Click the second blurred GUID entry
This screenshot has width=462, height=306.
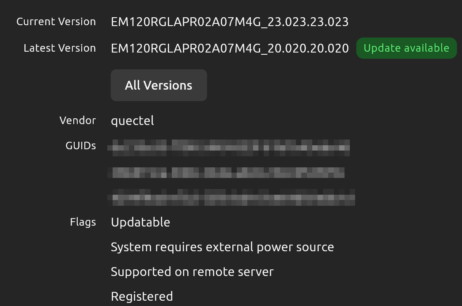[x=226, y=172]
